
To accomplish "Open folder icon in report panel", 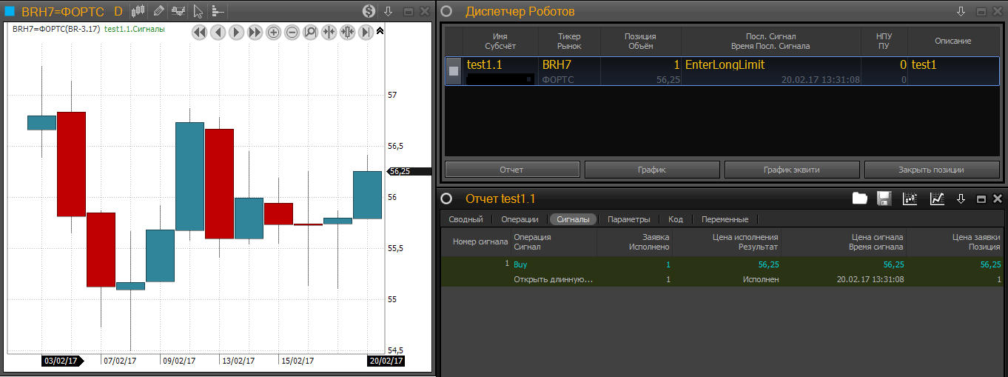I will (x=859, y=198).
